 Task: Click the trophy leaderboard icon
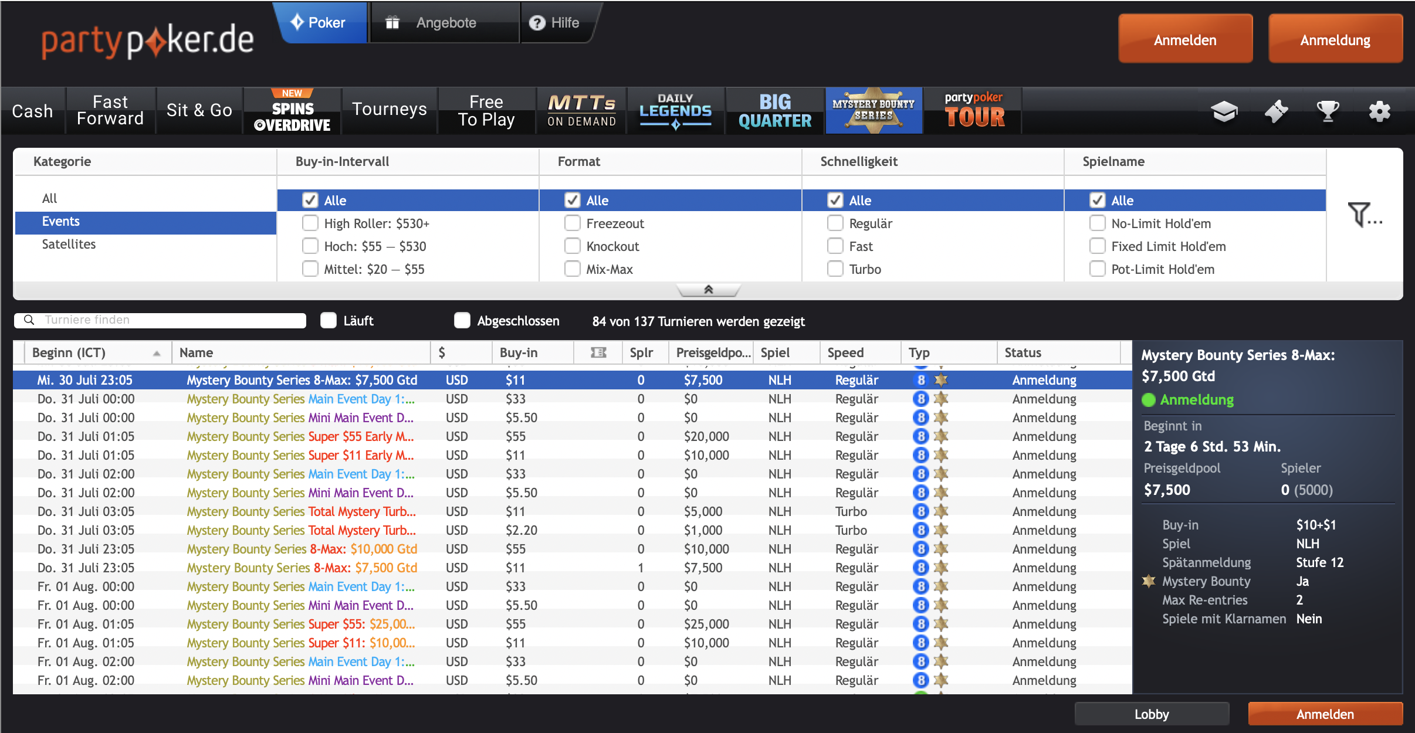click(x=1328, y=111)
